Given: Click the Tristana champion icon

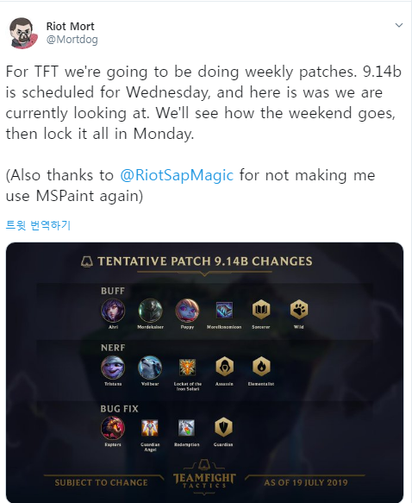Looking at the screenshot, I should [113, 368].
